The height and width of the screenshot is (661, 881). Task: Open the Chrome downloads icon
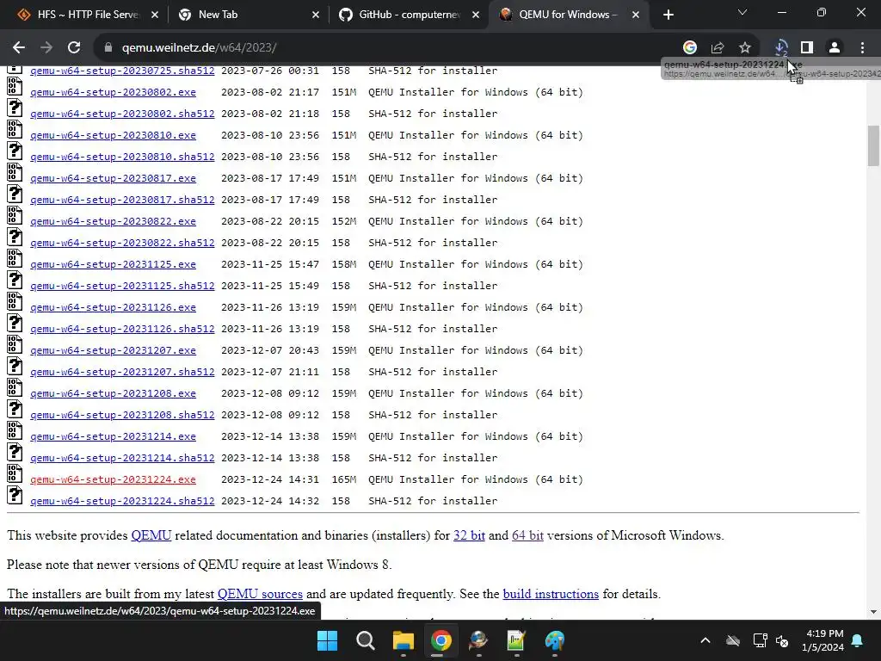click(x=780, y=48)
